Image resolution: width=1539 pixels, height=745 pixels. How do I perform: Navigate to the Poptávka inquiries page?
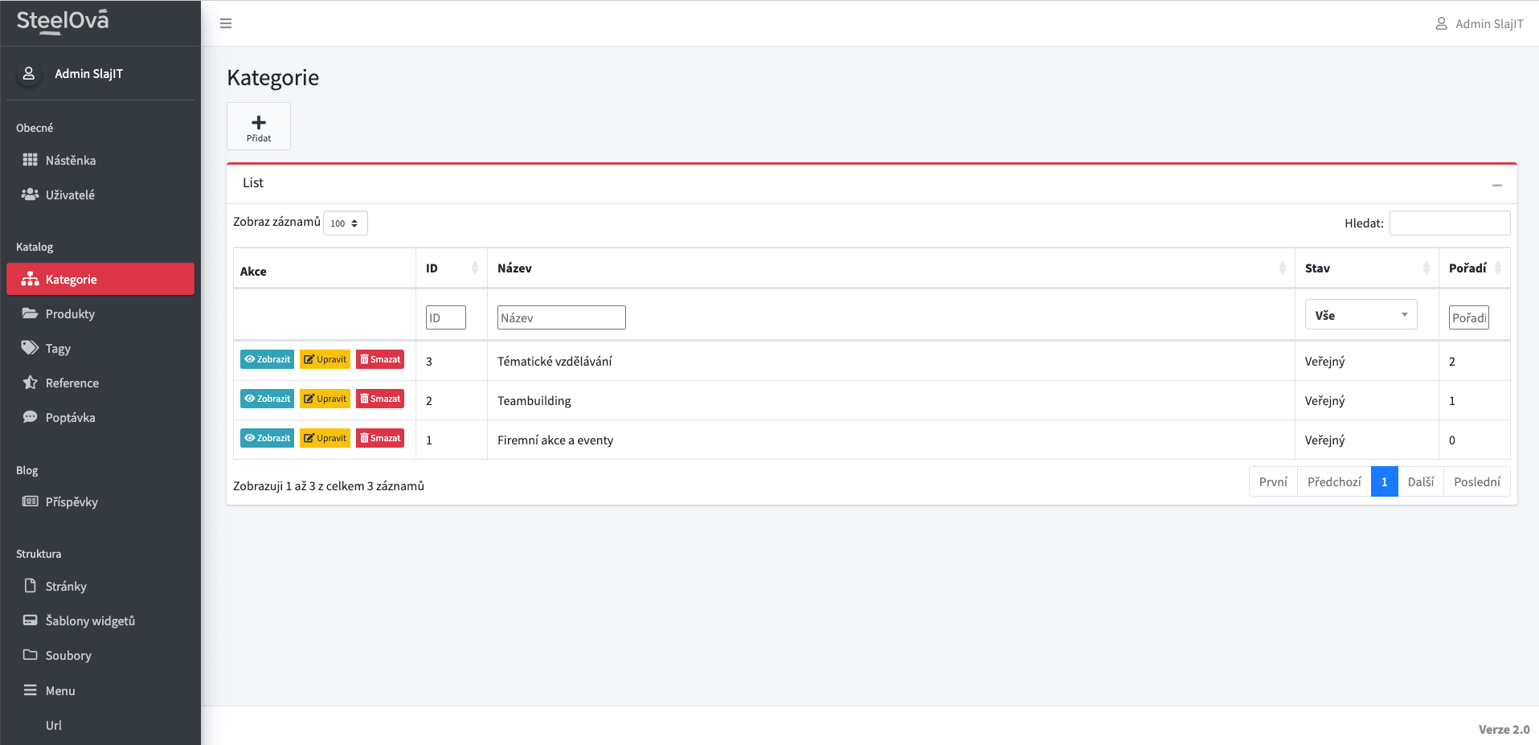point(70,417)
